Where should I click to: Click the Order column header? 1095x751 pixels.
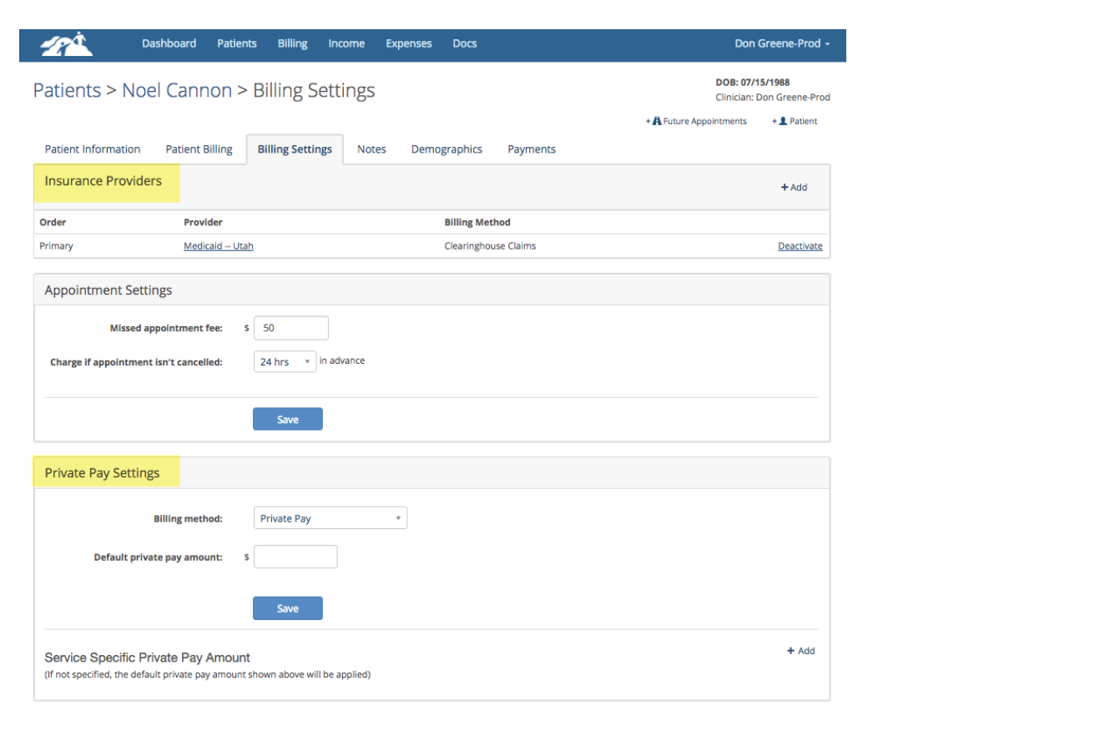tap(53, 223)
